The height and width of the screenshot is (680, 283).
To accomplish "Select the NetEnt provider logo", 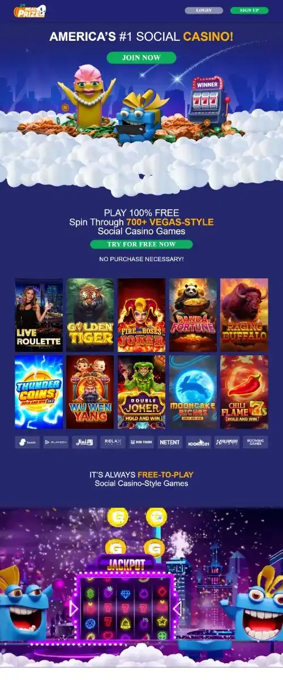I will click(170, 442).
